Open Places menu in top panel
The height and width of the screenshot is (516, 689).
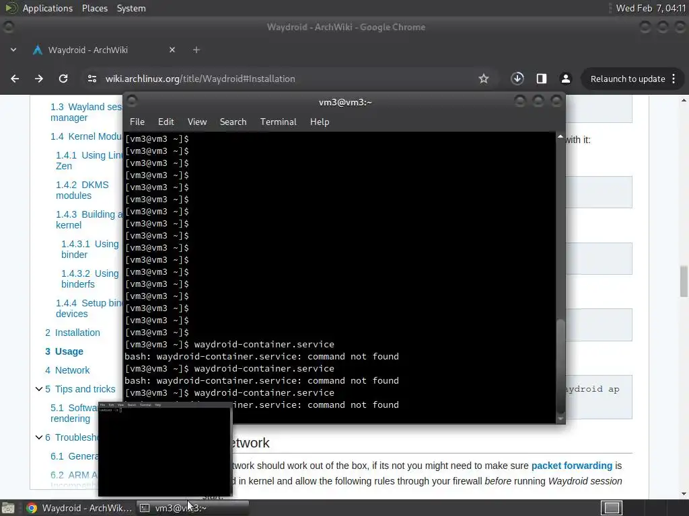(95, 8)
